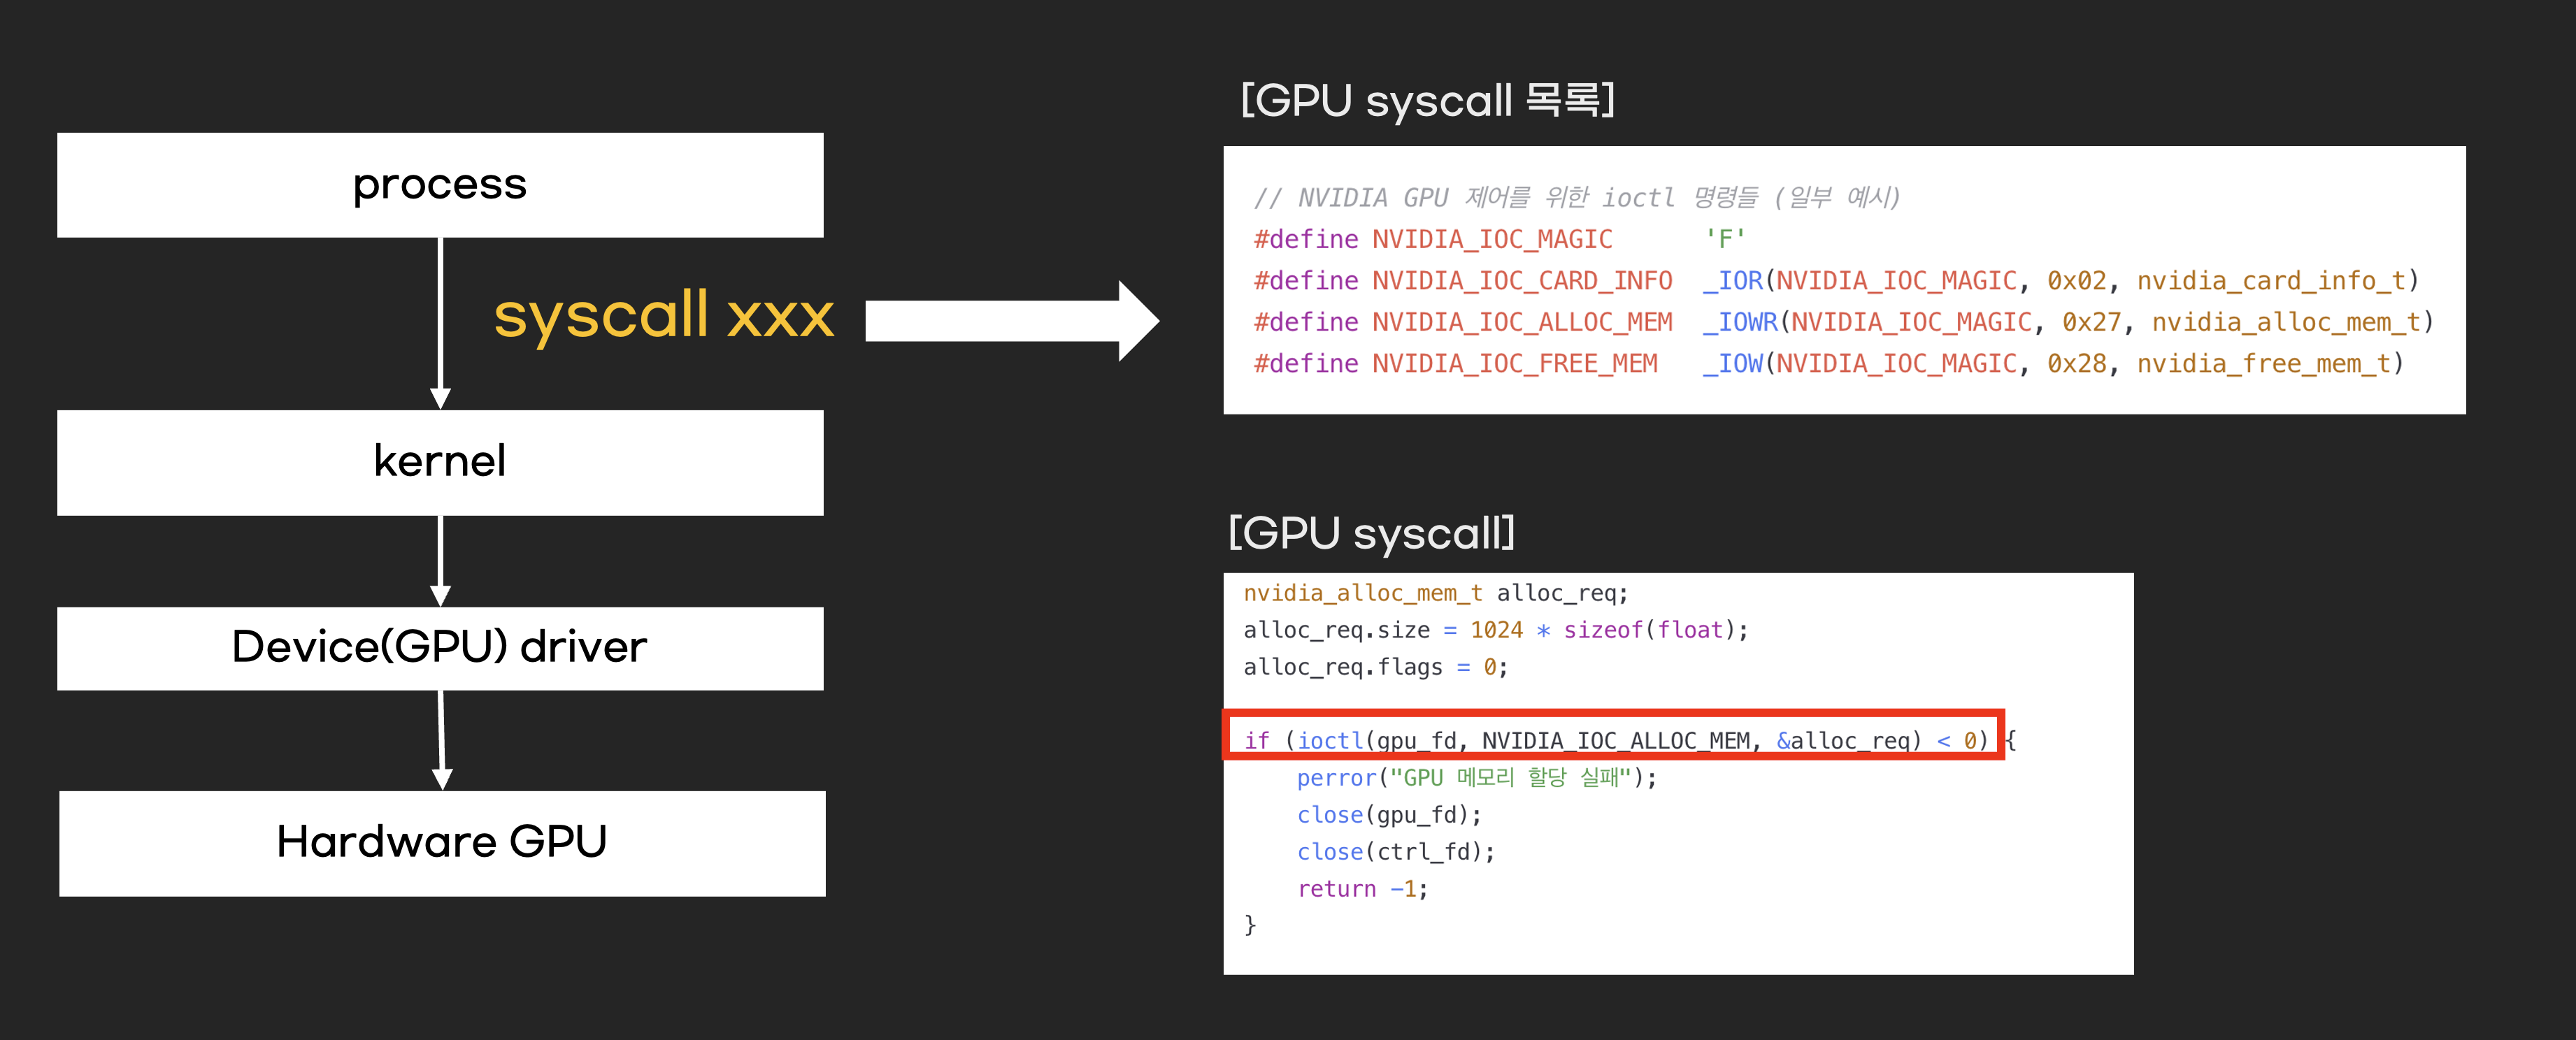Click the red-highlighted ioctl call line

[1613, 739]
